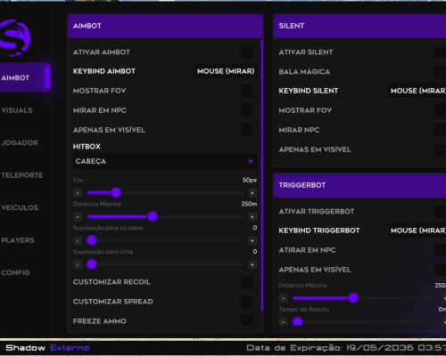Decrease Suavização para cima value
This screenshot has height=356, width=446.
coord(78,264)
